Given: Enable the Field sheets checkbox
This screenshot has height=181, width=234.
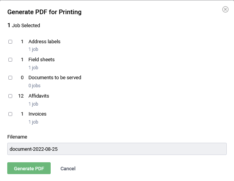Looking at the screenshot, I should (10, 60).
